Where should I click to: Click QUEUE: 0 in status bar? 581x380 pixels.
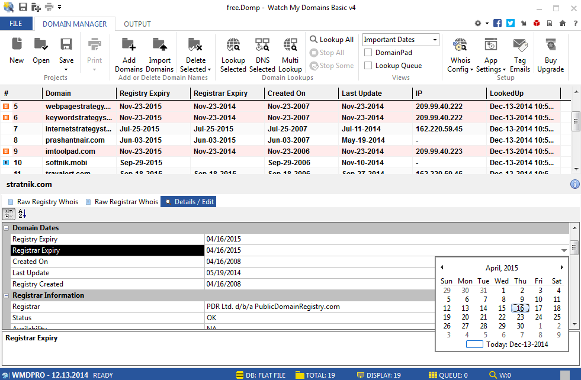coord(448,375)
